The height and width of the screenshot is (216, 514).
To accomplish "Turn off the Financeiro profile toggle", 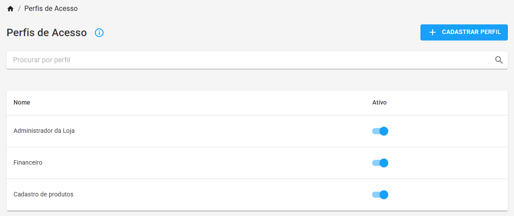I will click(380, 163).
